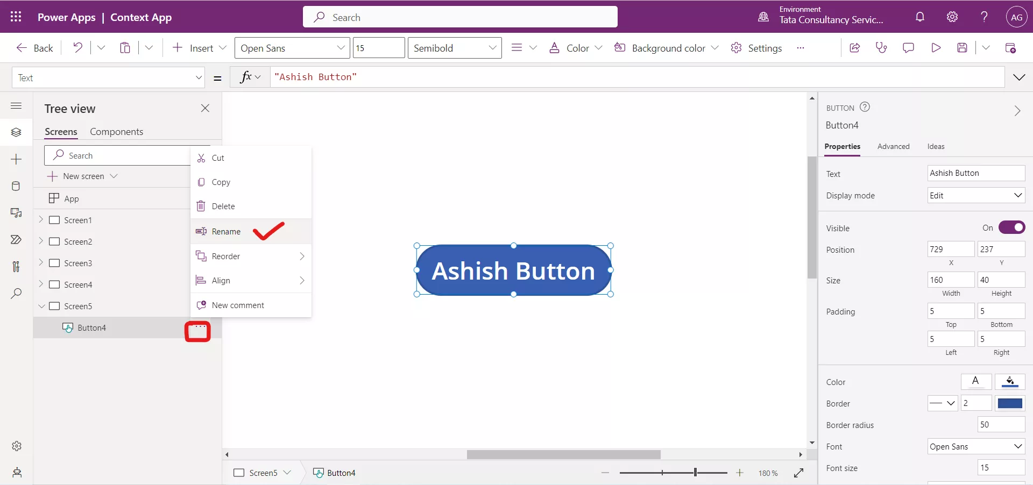The image size is (1033, 485).
Task: Select the Power Automate sidebar icon
Action: point(16,240)
